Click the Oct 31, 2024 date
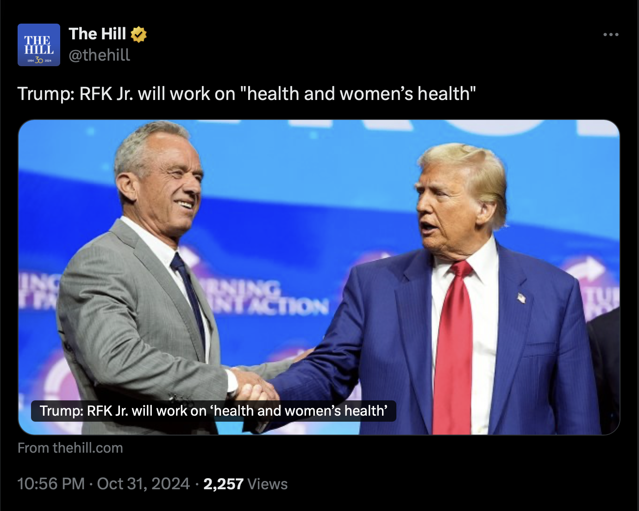 (143, 484)
